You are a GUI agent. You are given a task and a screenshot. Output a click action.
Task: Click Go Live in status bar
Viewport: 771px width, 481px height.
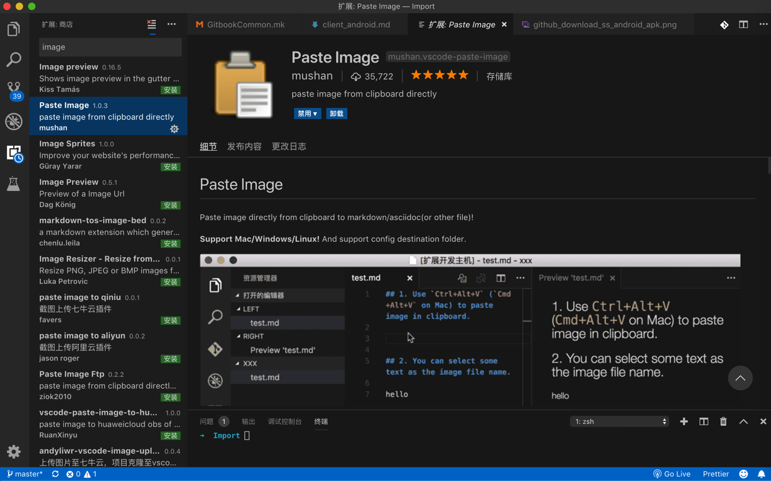tap(672, 474)
